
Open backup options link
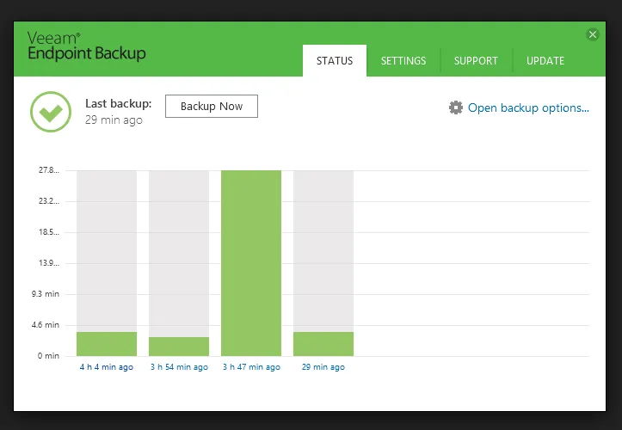528,107
